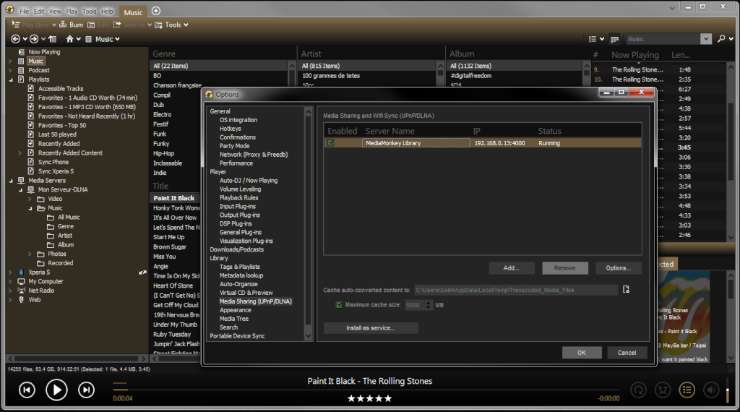The width and height of the screenshot is (740, 412).
Task: Select Party Mode in the options tree
Action: pos(234,146)
